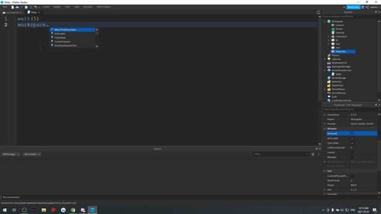Click the Delay script icon under ServerScriptService
This screenshot has width=381, height=214.
pyautogui.click(x=333, y=74)
